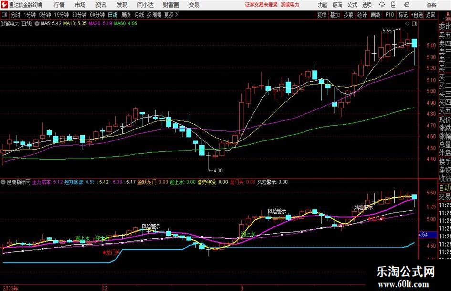Viewport: 451px width, 291px height.
Task: Open the 问小达 menu
Action: pos(145,5)
